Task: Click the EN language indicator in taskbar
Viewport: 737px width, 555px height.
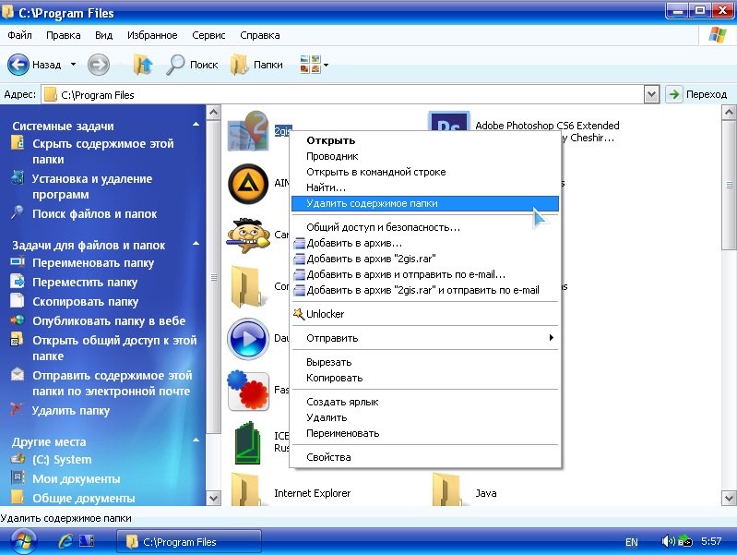Action: [631, 542]
